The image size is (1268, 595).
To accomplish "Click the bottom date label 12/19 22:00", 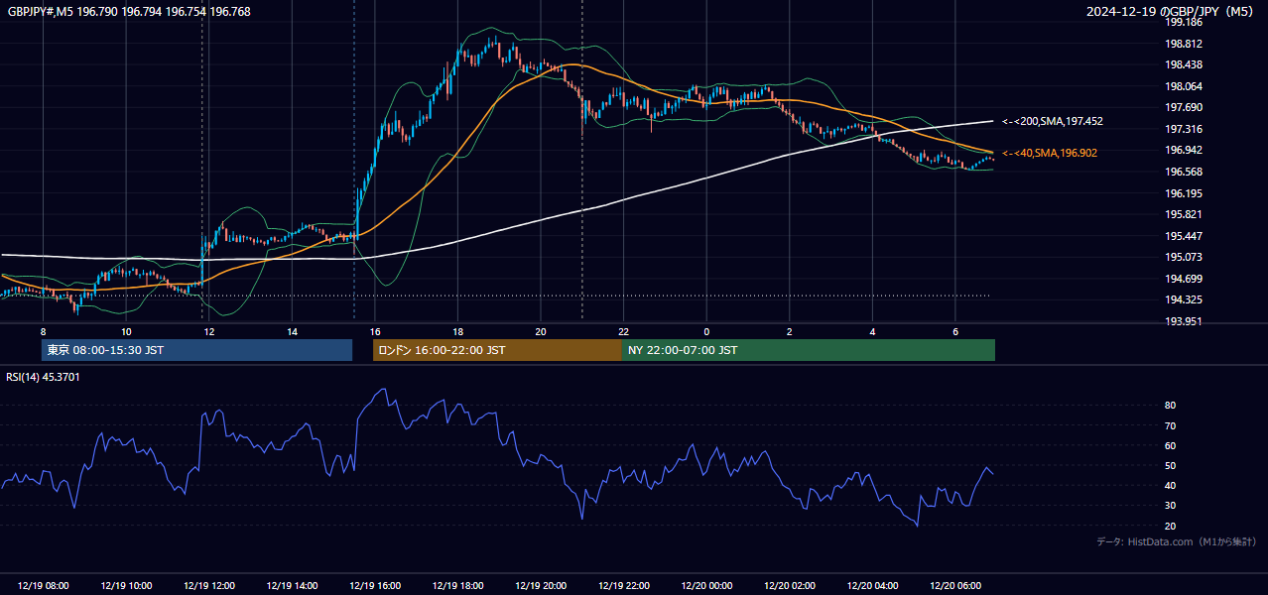I will click(x=623, y=586).
